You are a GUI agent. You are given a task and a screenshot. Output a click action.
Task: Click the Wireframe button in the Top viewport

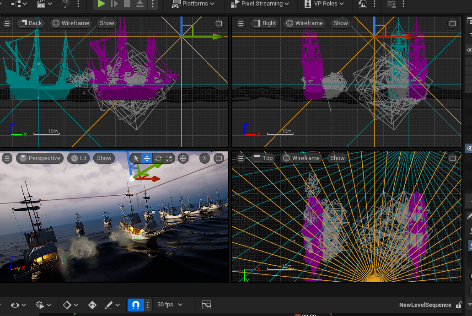click(x=301, y=158)
